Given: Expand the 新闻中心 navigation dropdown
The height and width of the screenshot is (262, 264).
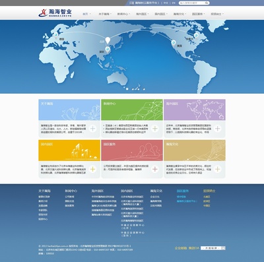Looking at the screenshot, I should coord(123,14).
